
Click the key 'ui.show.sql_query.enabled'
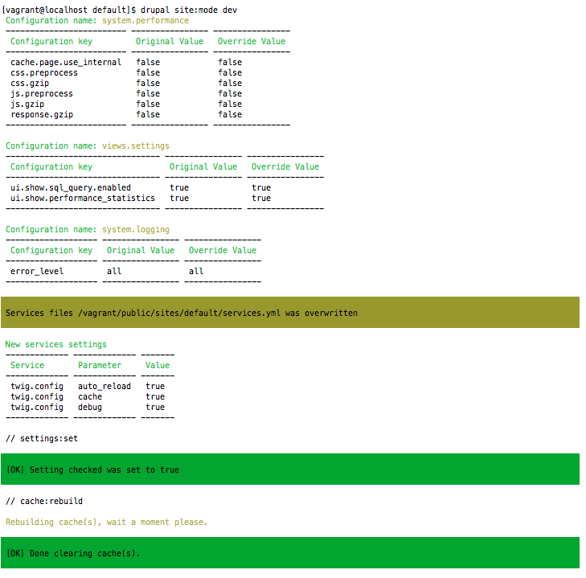(x=71, y=187)
